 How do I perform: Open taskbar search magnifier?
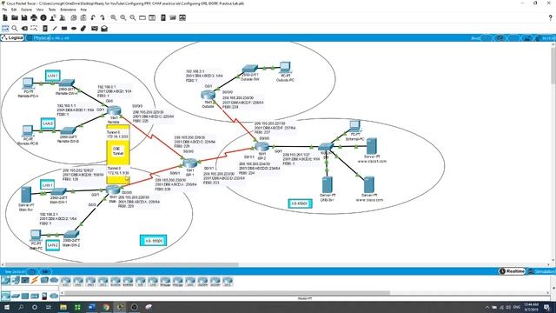[x=21, y=307]
